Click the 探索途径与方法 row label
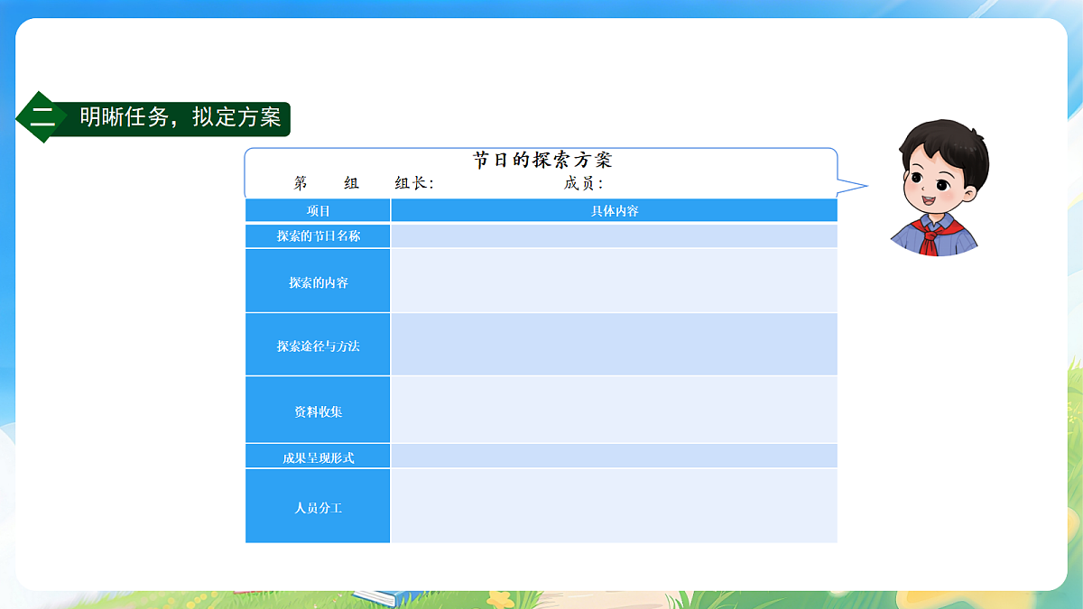 coord(318,345)
